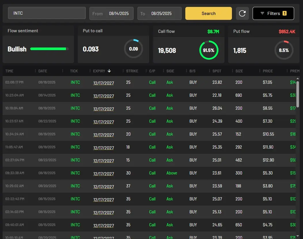This screenshot has height=239, width=303.
Task: Sort by the SIDE column header
Action: click(x=170, y=71)
